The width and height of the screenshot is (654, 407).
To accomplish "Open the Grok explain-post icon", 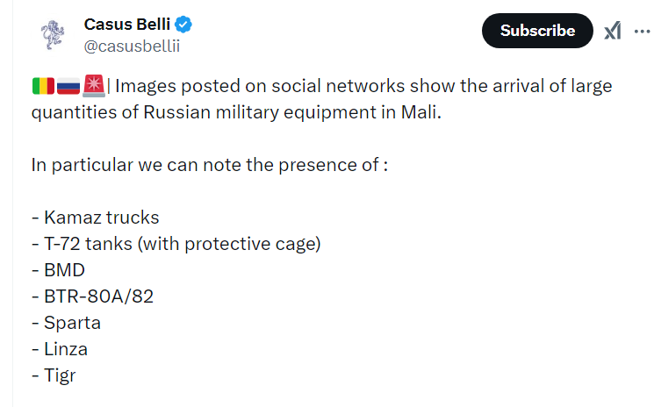I will click(x=613, y=31).
